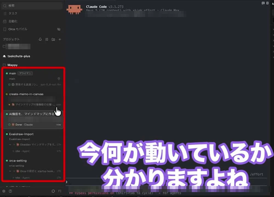274x197 pixels.
Task: Click the vertical bars icon in the sidebar footer
Action: 60,191
